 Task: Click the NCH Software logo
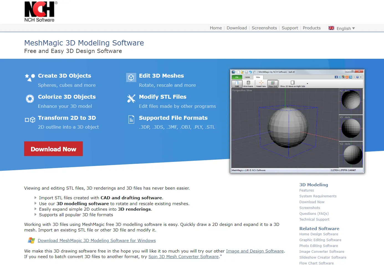[40, 12]
